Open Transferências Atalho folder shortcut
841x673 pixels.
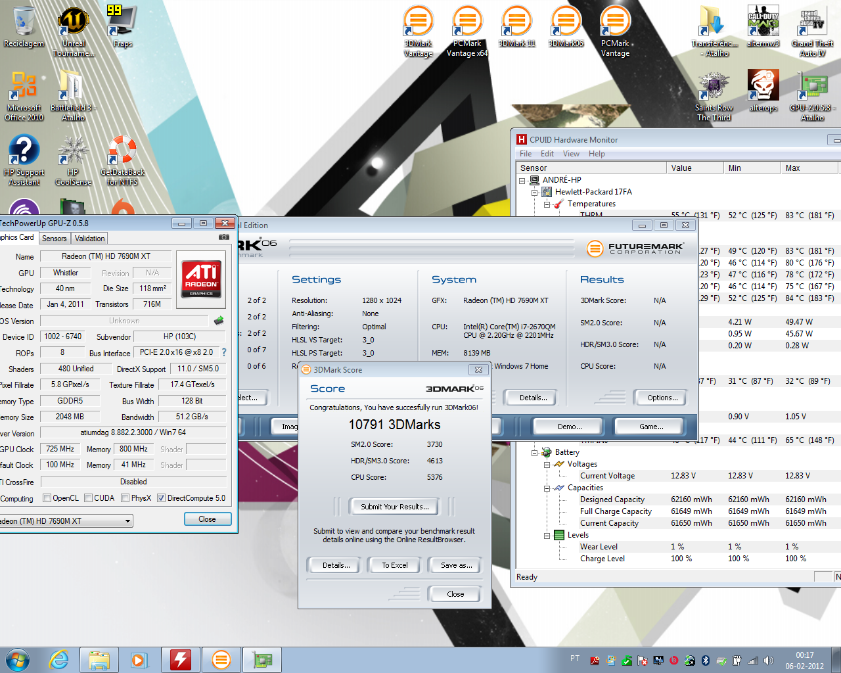(x=715, y=32)
